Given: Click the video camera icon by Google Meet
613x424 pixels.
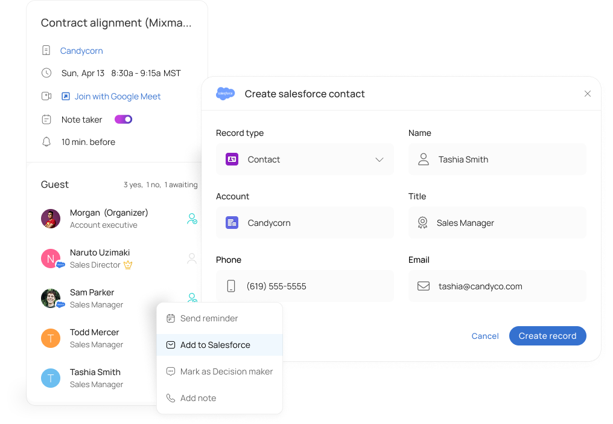Looking at the screenshot, I should (x=46, y=96).
